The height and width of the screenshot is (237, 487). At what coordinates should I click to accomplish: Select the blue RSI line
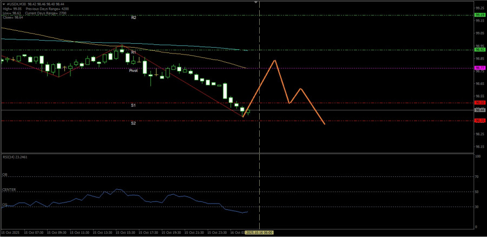pos(162,200)
